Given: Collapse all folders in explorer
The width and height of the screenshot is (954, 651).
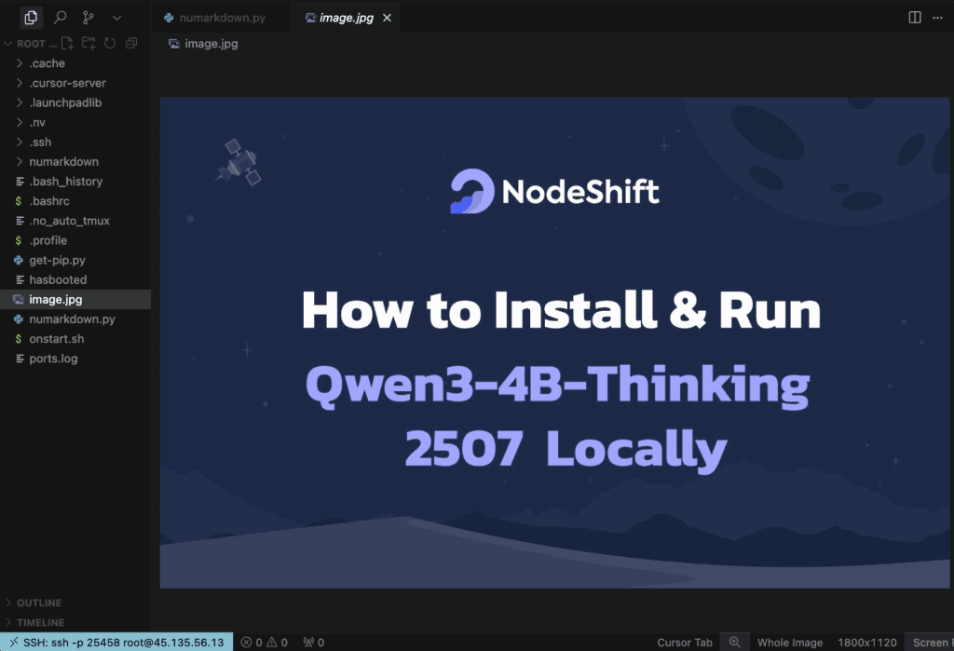Looking at the screenshot, I should pos(130,43).
